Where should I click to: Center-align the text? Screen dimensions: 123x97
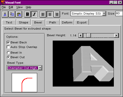(x=50, y=14)
